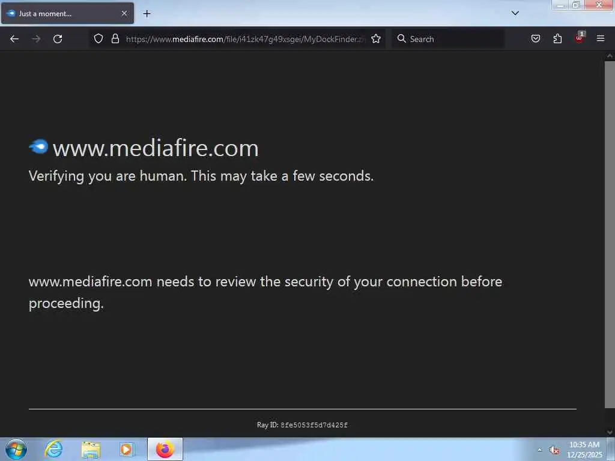Open the muted volume tray icon

coord(554,450)
